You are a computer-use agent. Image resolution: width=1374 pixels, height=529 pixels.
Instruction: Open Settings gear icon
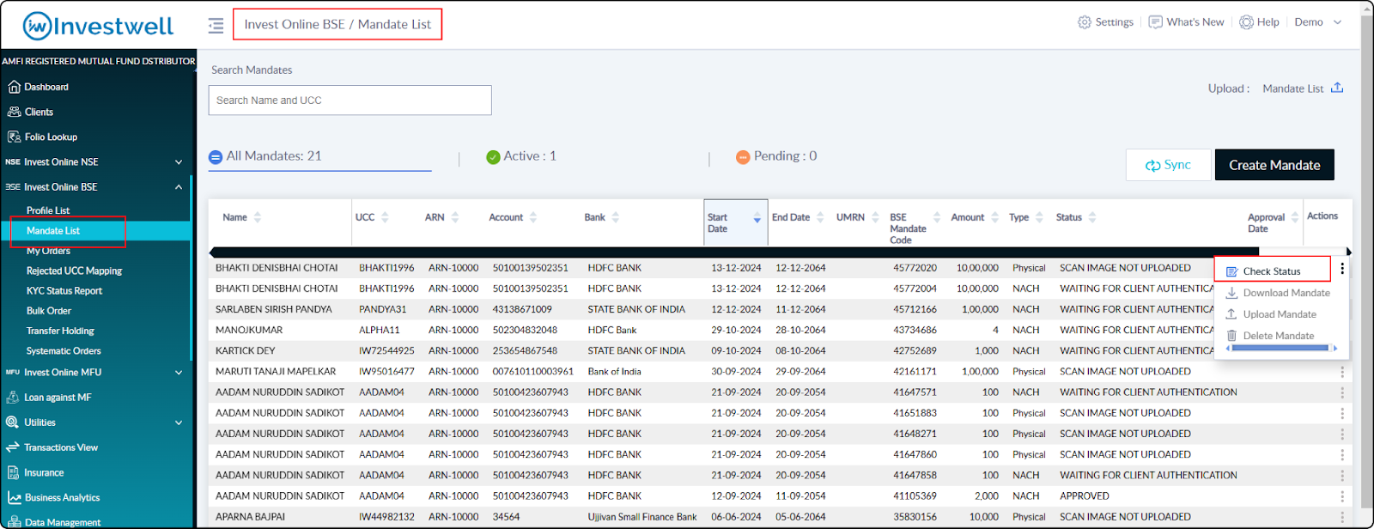pos(1085,22)
